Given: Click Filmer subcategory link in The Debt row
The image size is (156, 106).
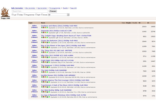Looking at the screenshot, I should (34, 72).
